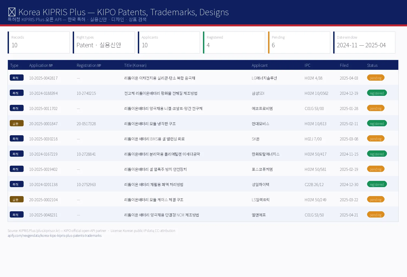Viewport: 407px width, 277px height.
Task: Sort by the Applicant column header
Action: tap(260, 65)
